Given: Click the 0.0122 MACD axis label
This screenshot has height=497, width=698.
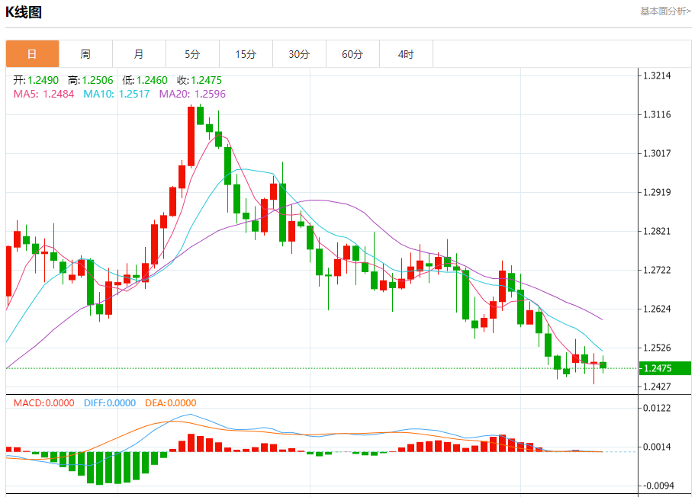Looking at the screenshot, I should [x=657, y=408].
